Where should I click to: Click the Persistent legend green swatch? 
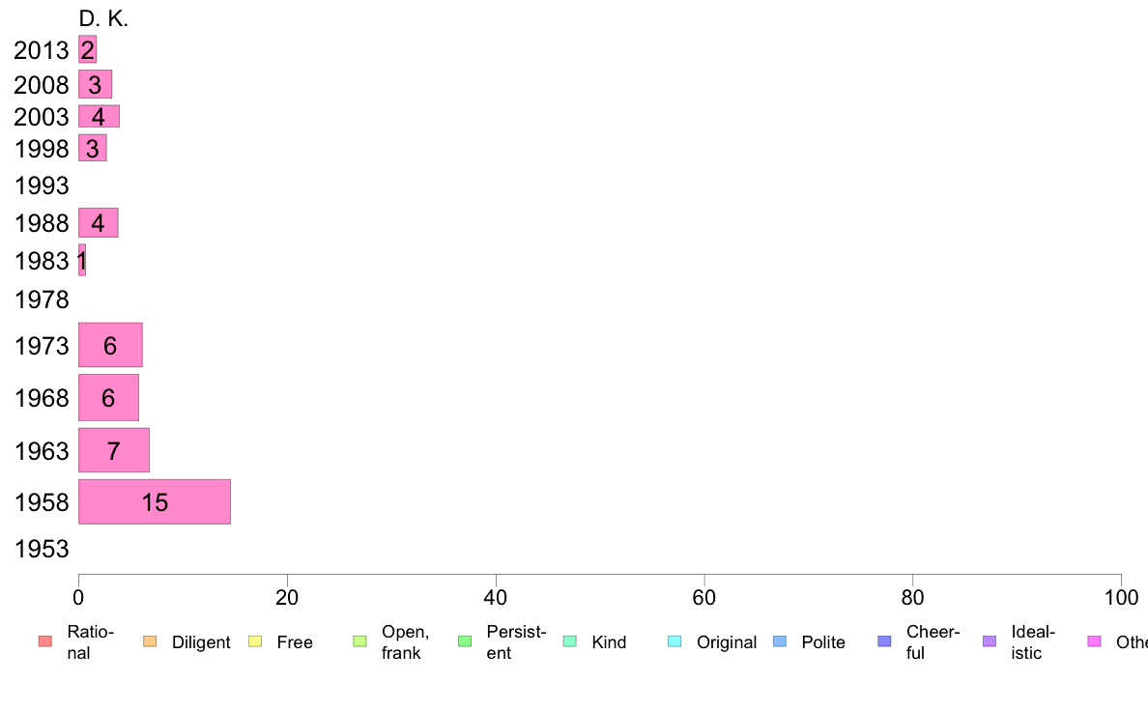tap(465, 641)
